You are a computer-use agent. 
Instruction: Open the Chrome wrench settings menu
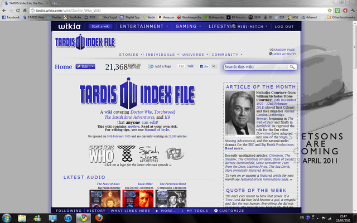[353, 11]
